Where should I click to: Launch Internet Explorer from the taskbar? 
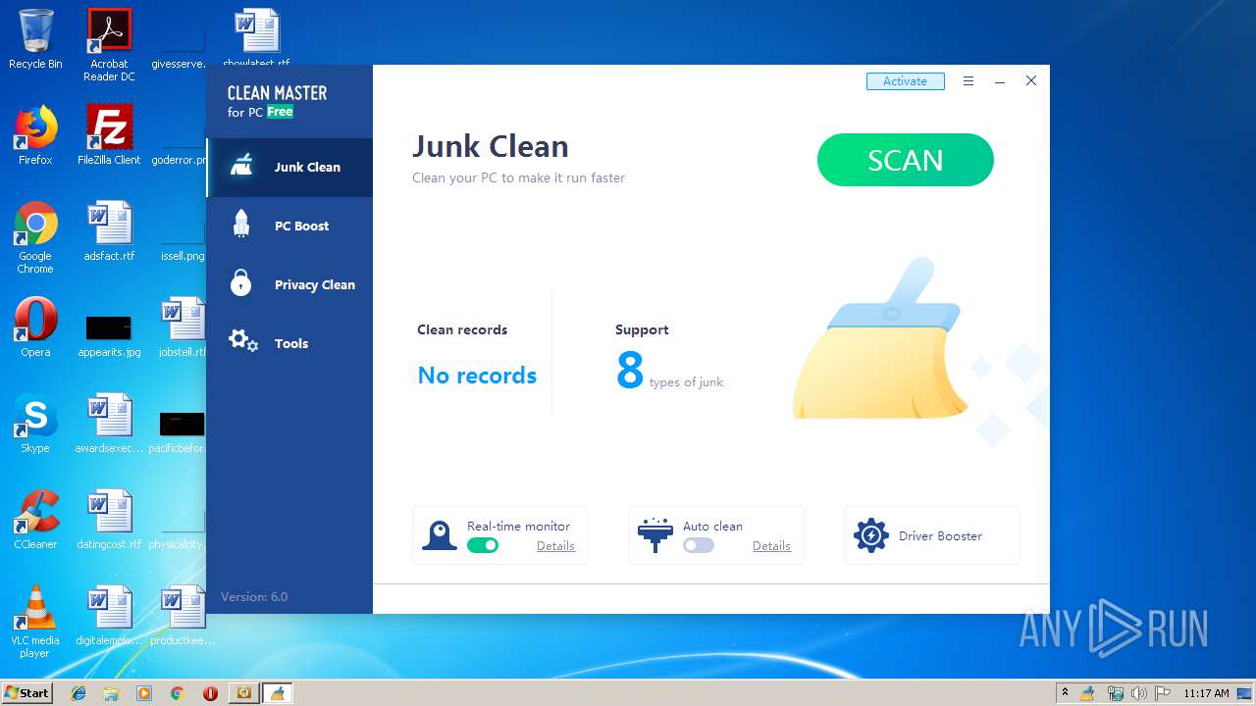point(78,693)
